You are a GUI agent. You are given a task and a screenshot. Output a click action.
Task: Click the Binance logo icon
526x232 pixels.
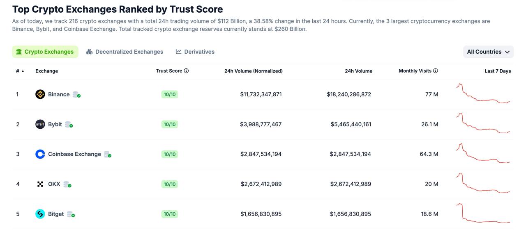click(x=40, y=94)
